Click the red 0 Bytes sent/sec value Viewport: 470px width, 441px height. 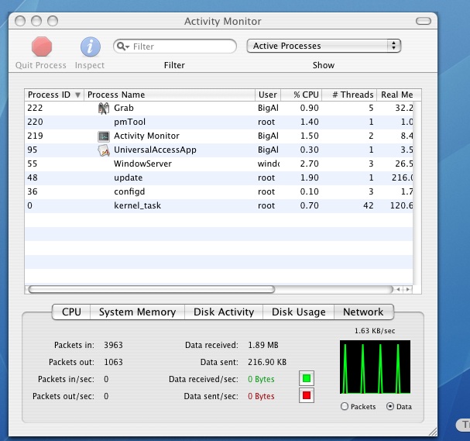pyautogui.click(x=261, y=396)
